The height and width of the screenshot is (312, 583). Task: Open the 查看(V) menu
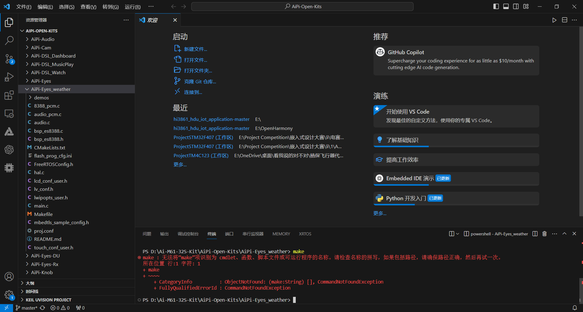point(88,7)
